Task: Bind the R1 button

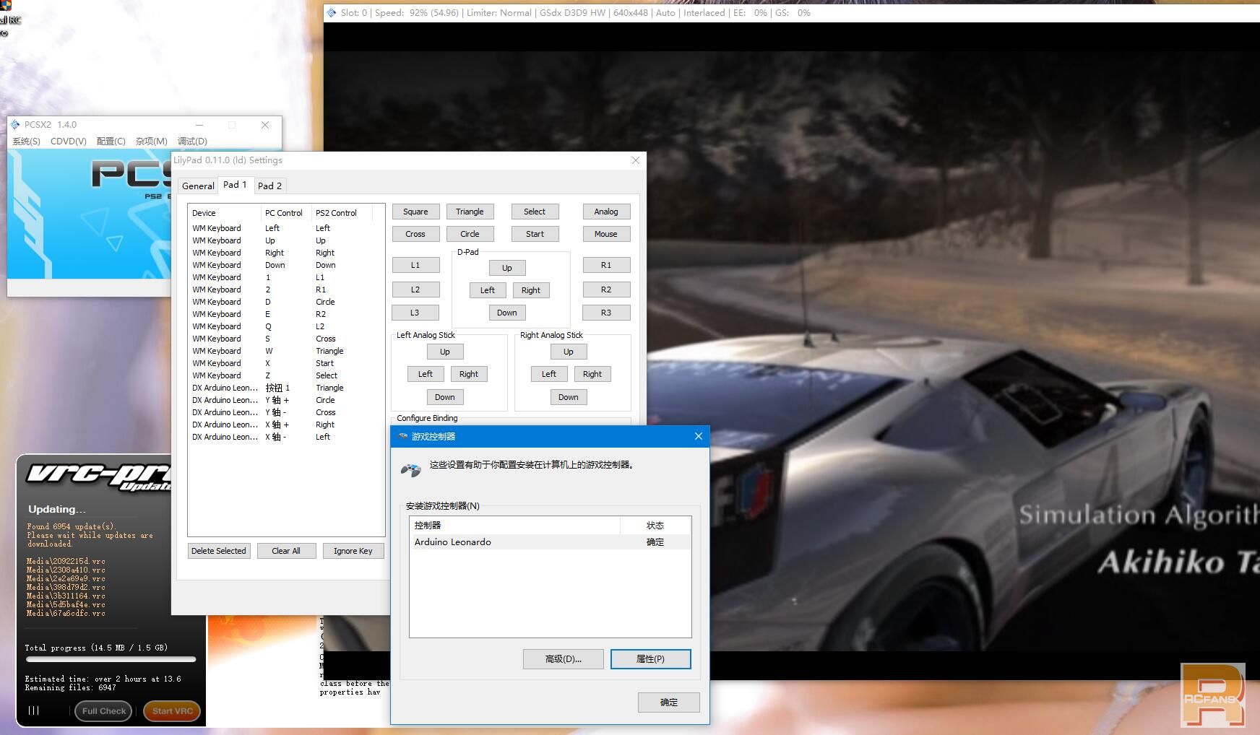Action: tap(606, 265)
